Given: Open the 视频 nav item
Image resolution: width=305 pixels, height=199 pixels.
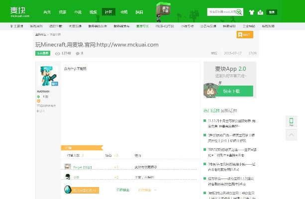Looking at the screenshot, I should tap(93, 12).
